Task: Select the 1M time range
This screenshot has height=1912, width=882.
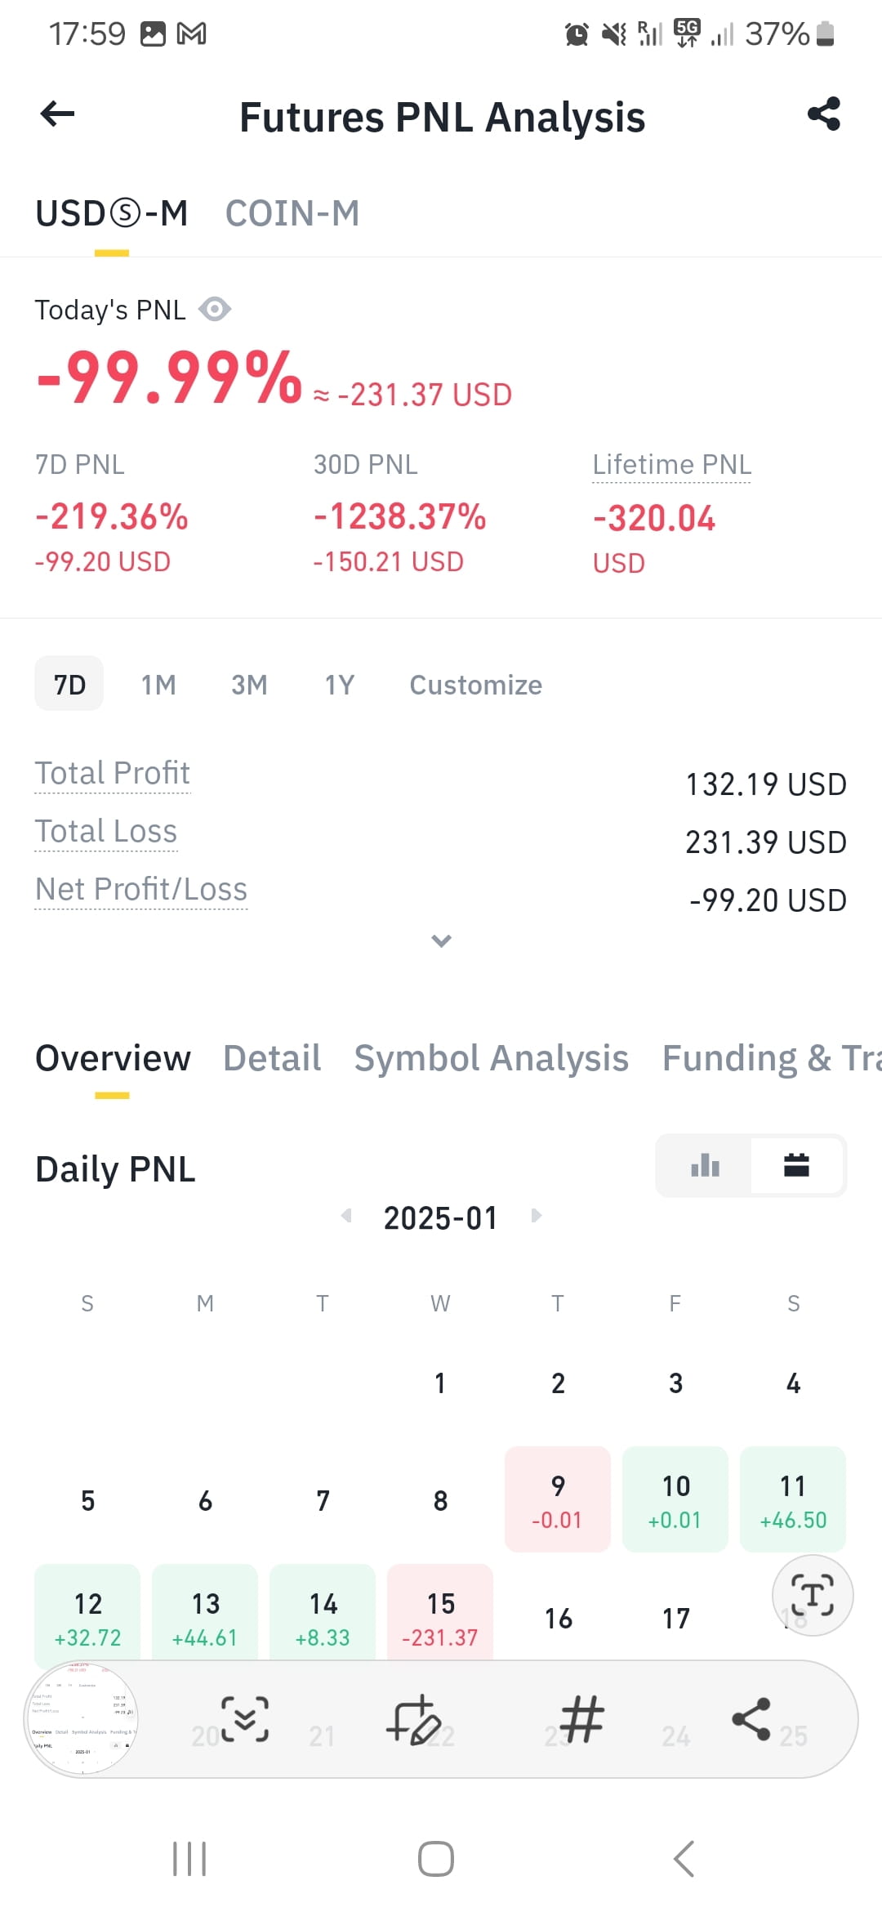Action: click(158, 684)
